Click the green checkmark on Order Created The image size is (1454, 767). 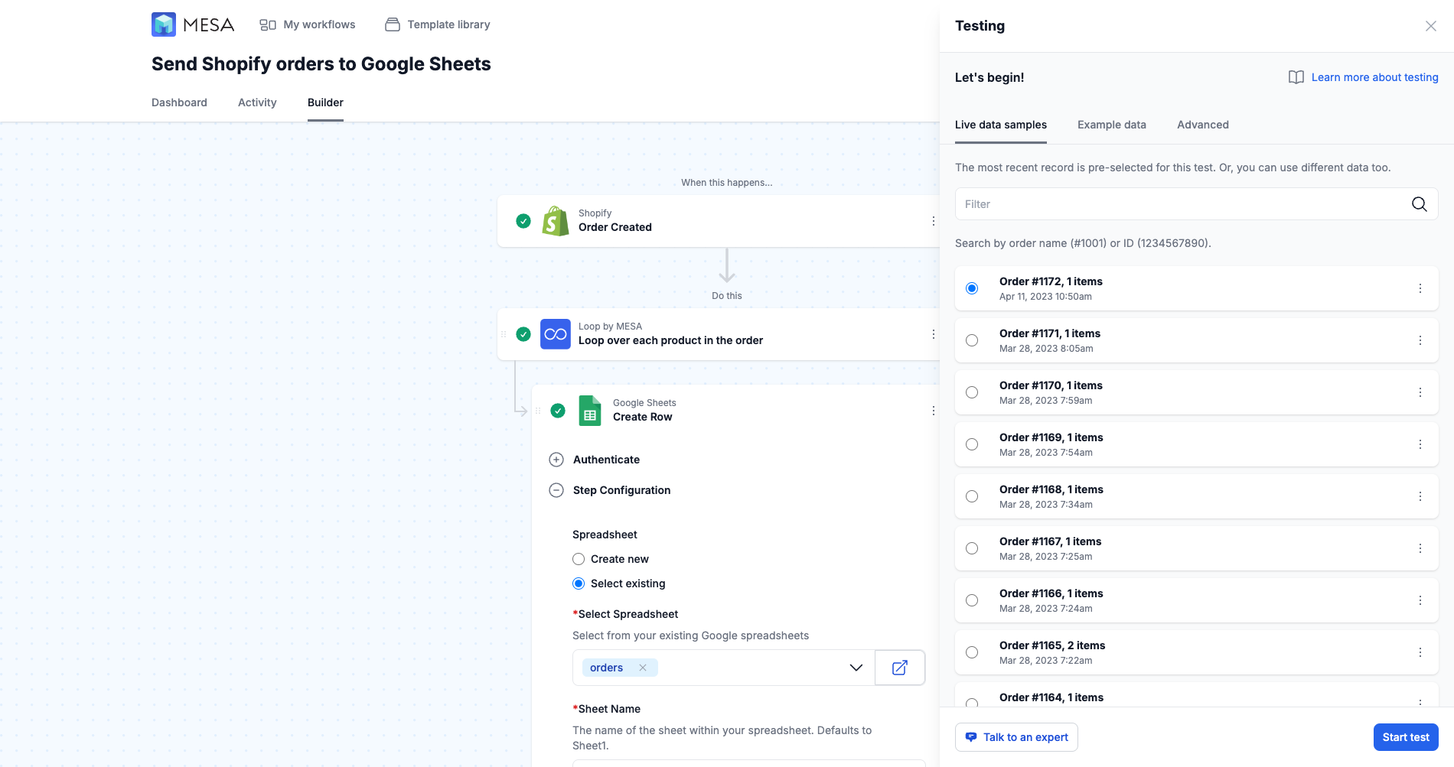(523, 221)
